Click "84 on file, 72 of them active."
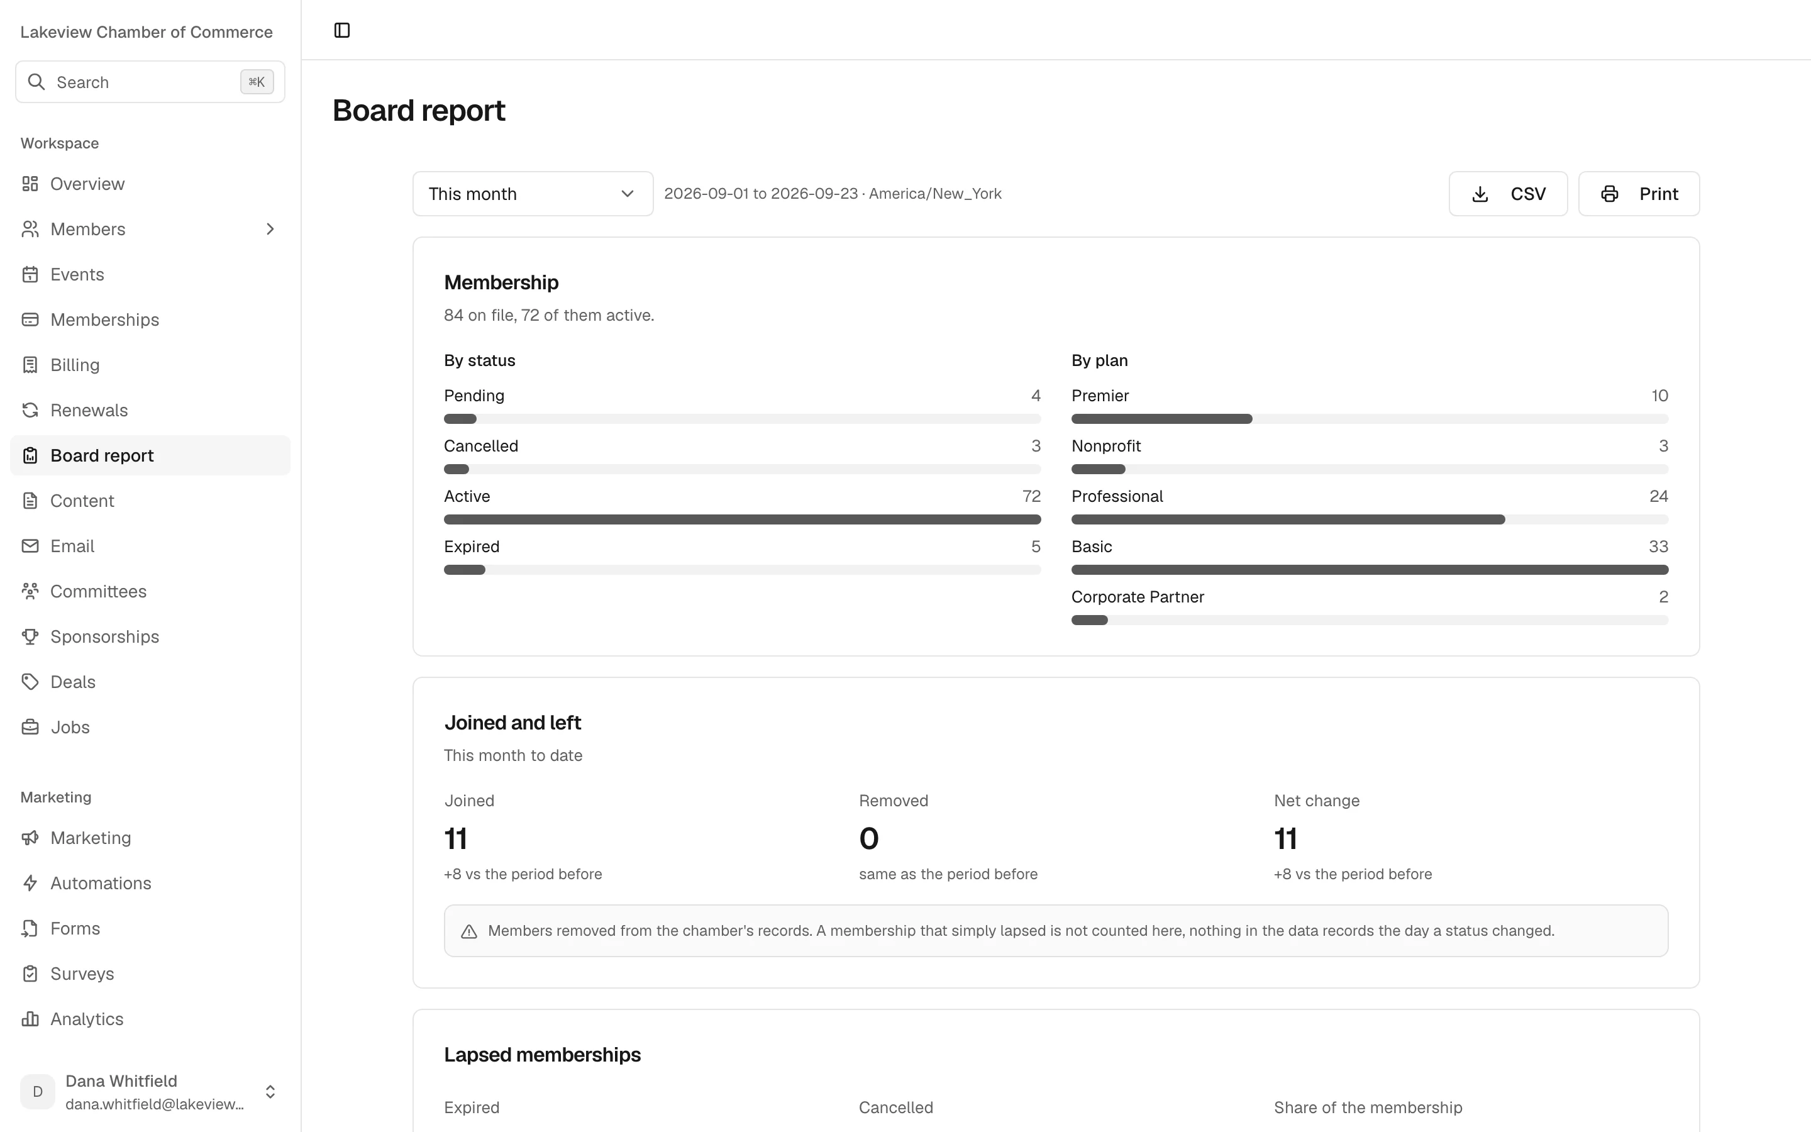The height and width of the screenshot is (1132, 1811). (548, 315)
